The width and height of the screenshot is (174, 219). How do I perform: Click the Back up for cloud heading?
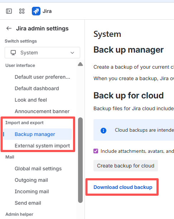tap(129, 96)
